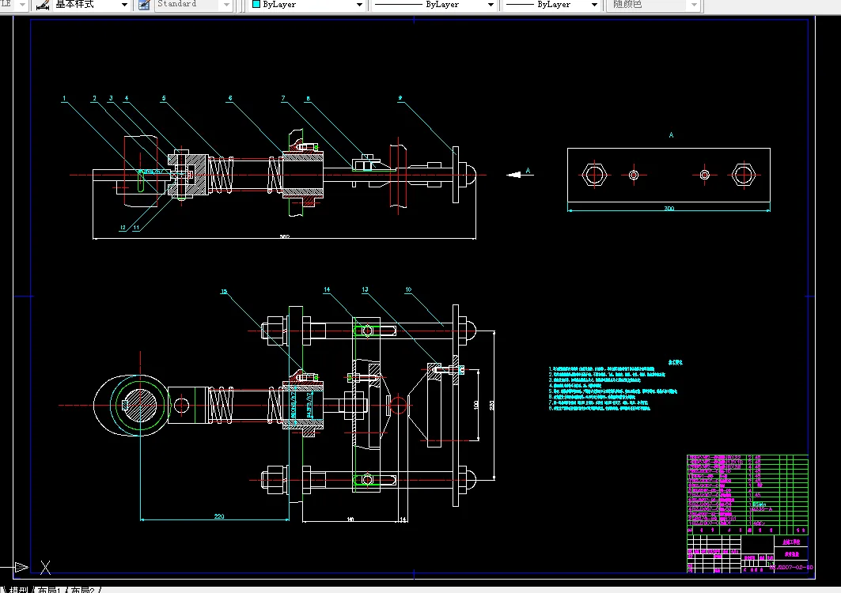Screen dimensions: 841x593
Task: Expand the Standard table style dropdown
Action: click(226, 5)
